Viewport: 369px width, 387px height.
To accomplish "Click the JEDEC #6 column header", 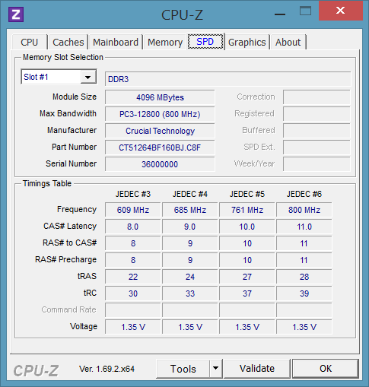I will tap(304, 194).
